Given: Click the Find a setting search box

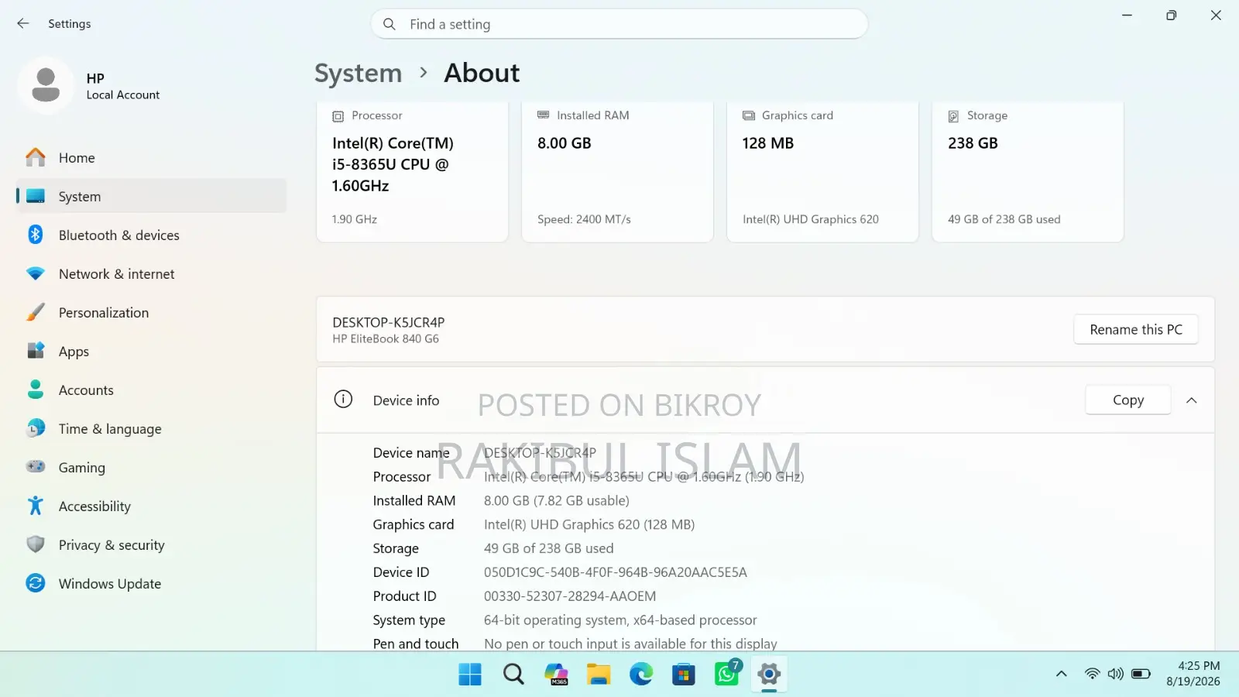Looking at the screenshot, I should pos(619,24).
